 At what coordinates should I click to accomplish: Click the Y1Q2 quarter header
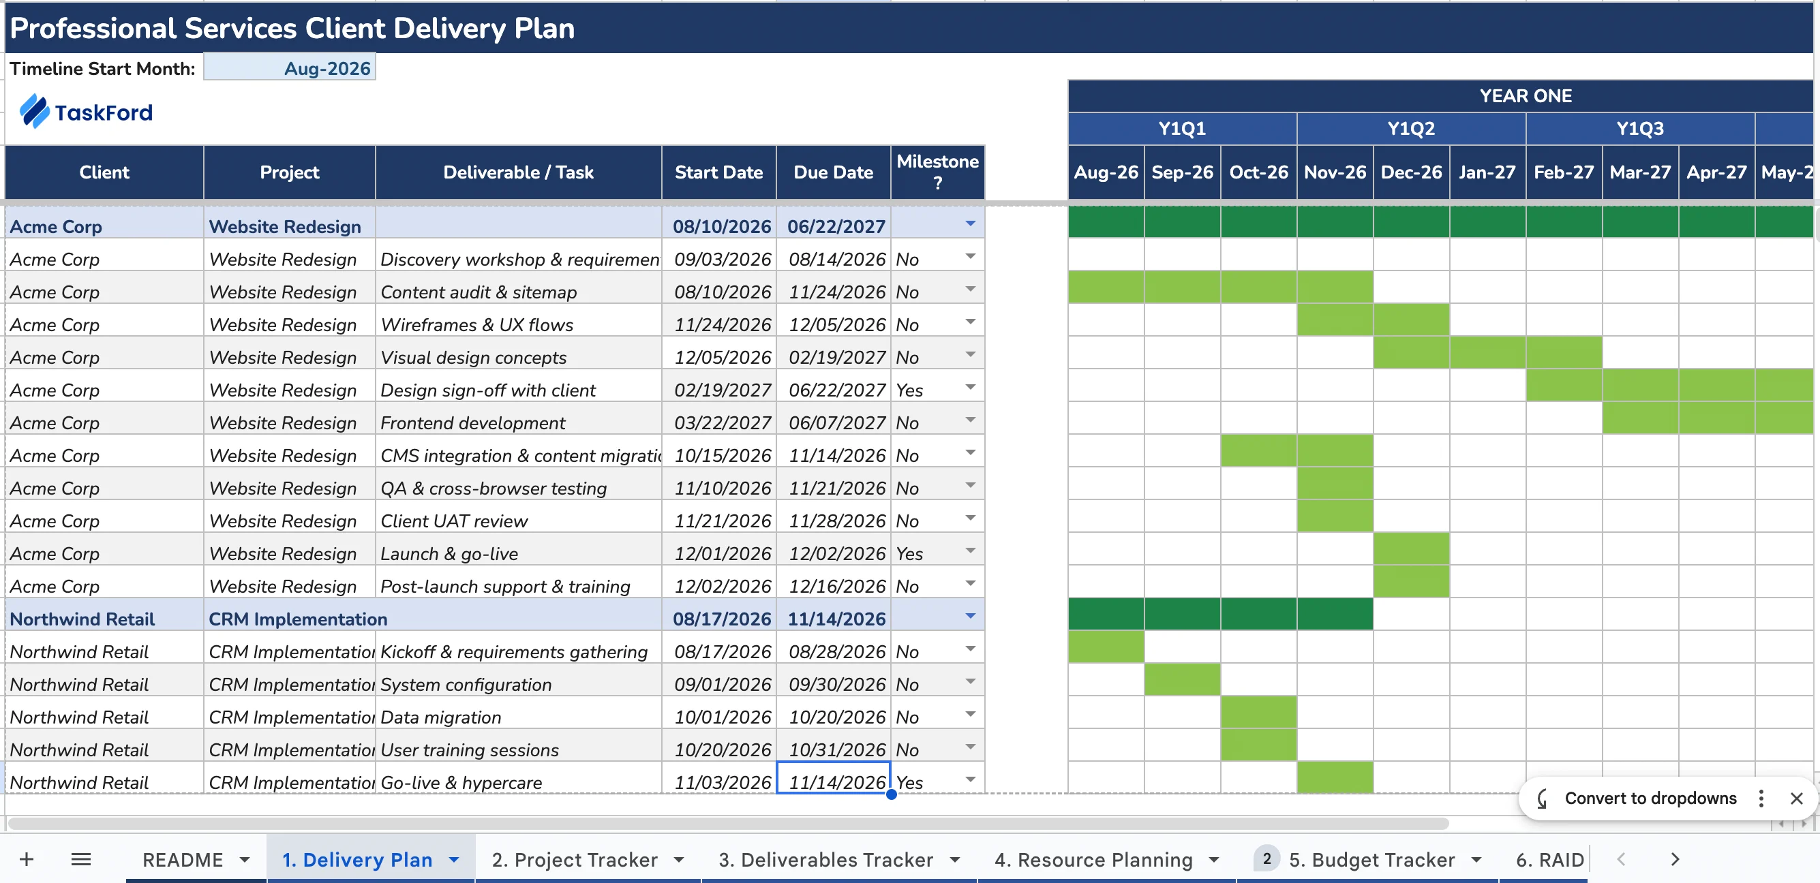click(x=1411, y=129)
